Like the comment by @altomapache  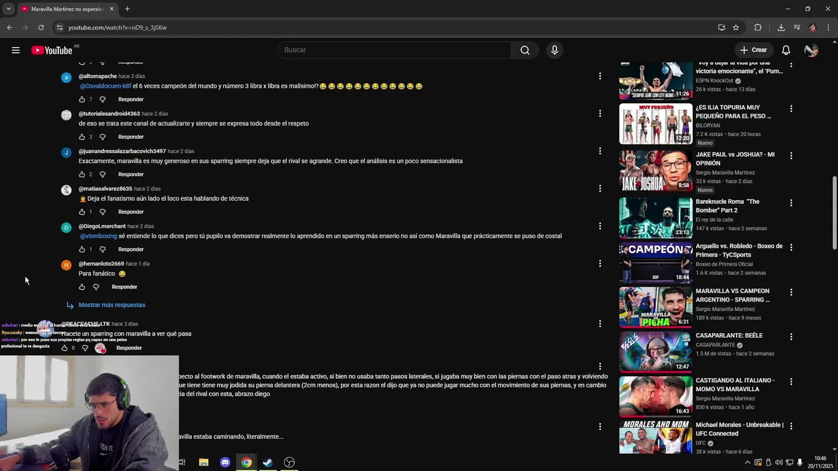pyautogui.click(x=82, y=99)
